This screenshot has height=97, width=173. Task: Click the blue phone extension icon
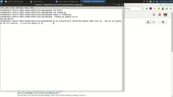point(155,8)
